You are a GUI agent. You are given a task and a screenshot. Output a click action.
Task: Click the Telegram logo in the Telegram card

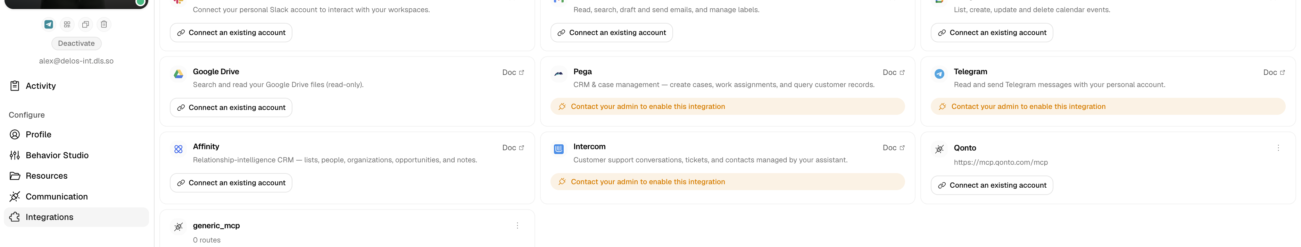pyautogui.click(x=939, y=74)
